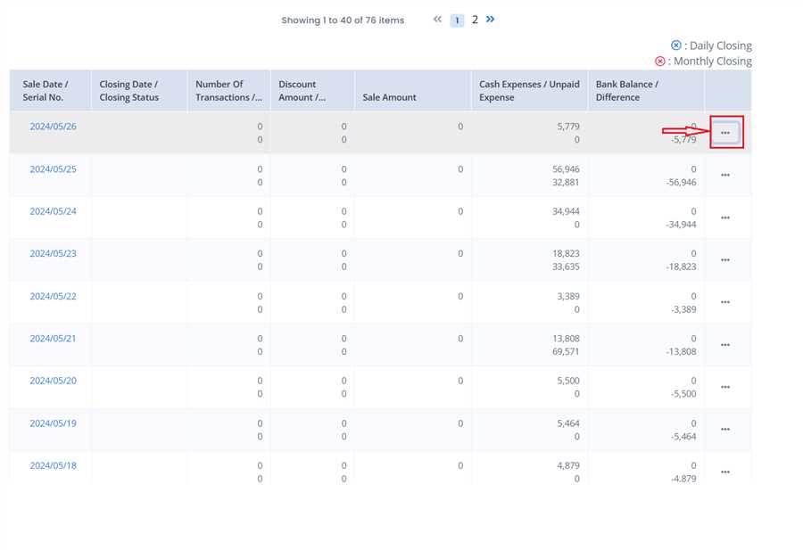Open row actions for 2024/05/23
Viewport: 803px width, 550px height.
[x=724, y=260]
